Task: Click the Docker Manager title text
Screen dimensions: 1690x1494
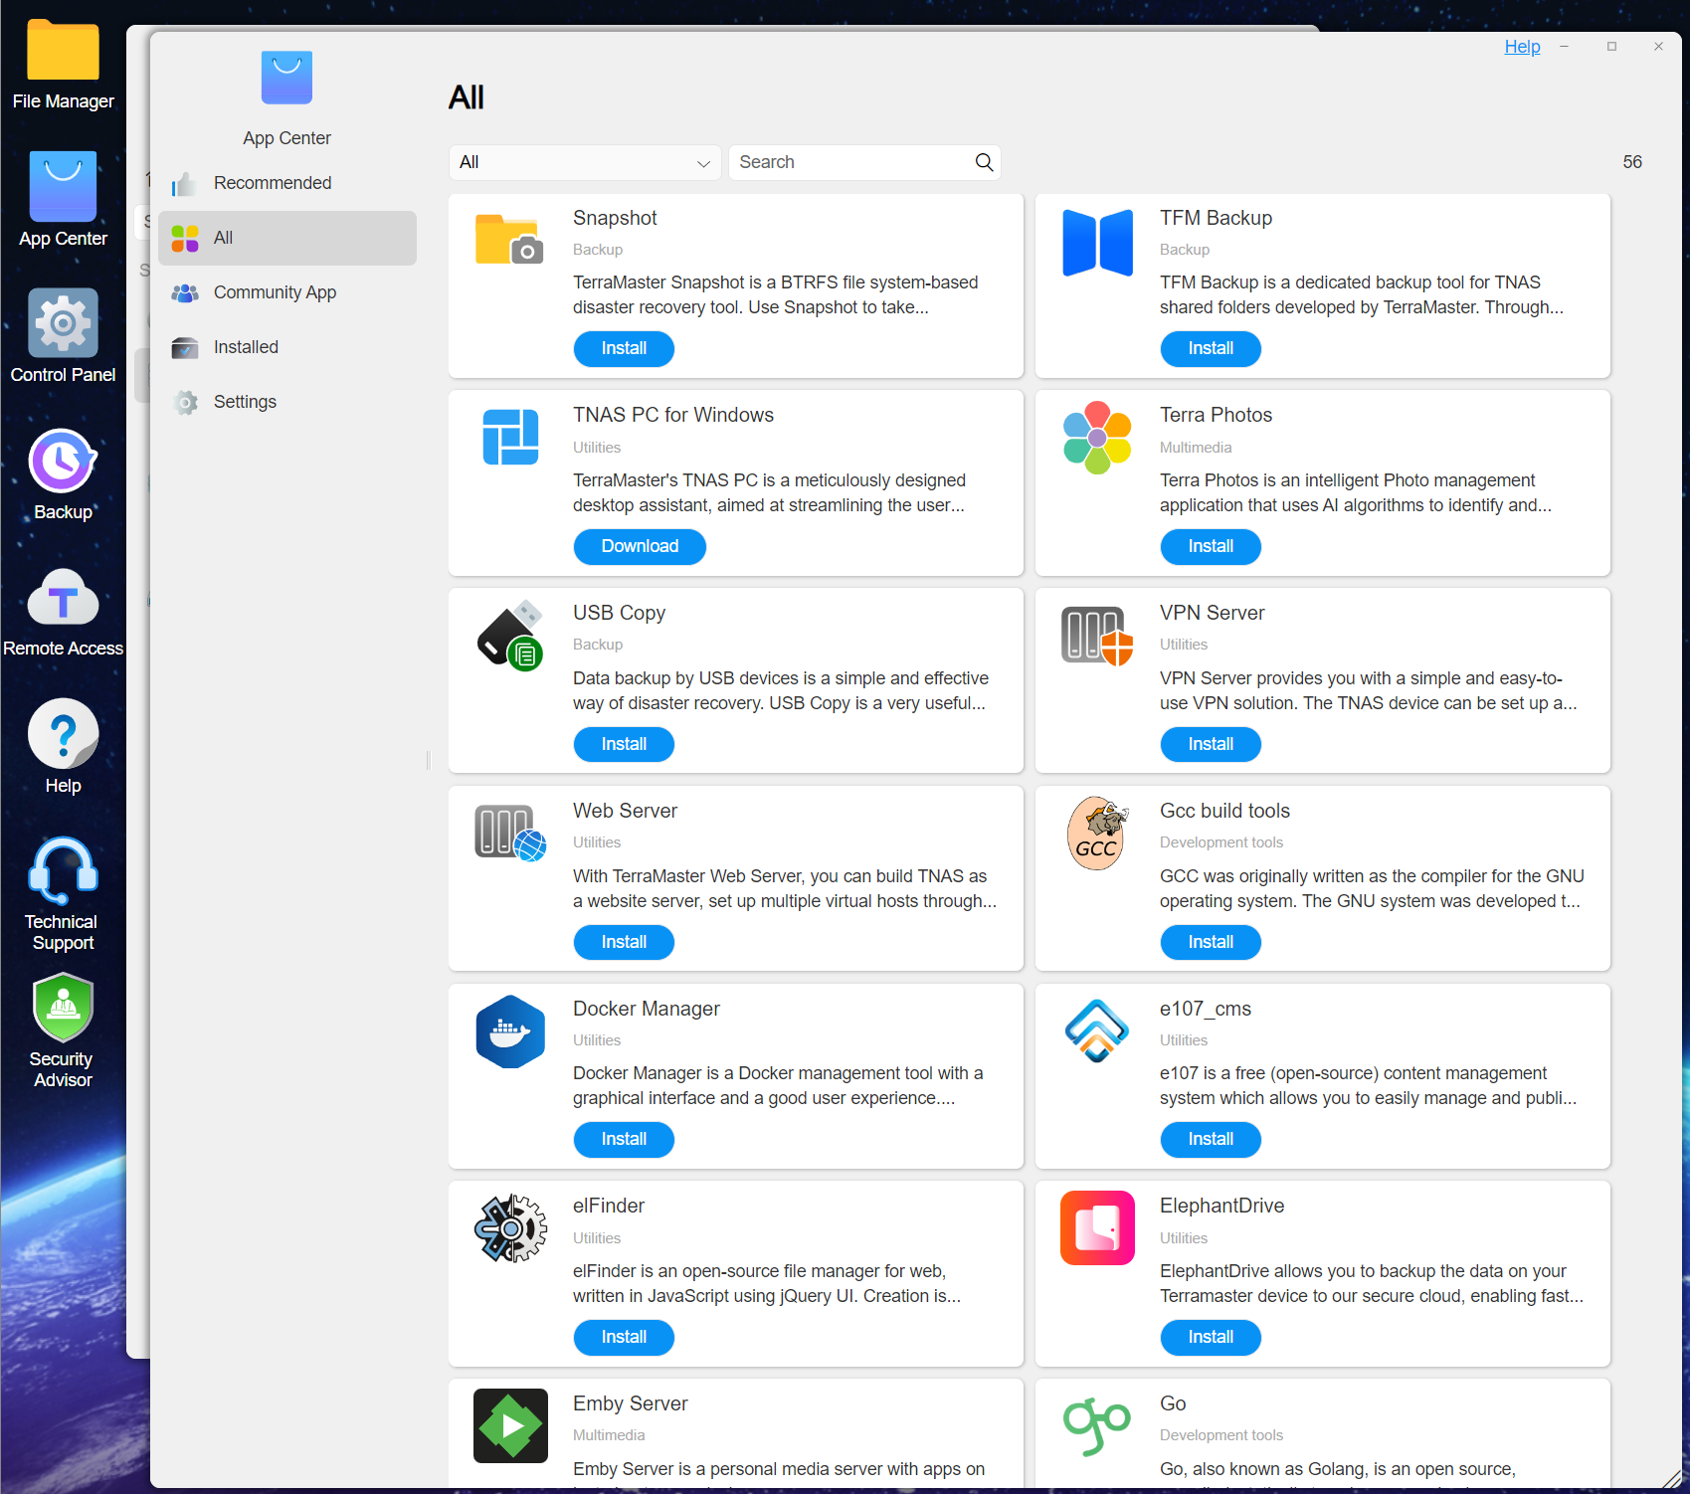Action: click(x=647, y=1009)
